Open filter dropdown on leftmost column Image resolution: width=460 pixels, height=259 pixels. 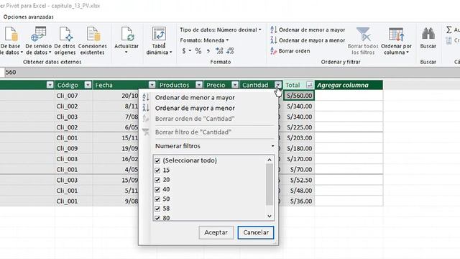click(50, 85)
